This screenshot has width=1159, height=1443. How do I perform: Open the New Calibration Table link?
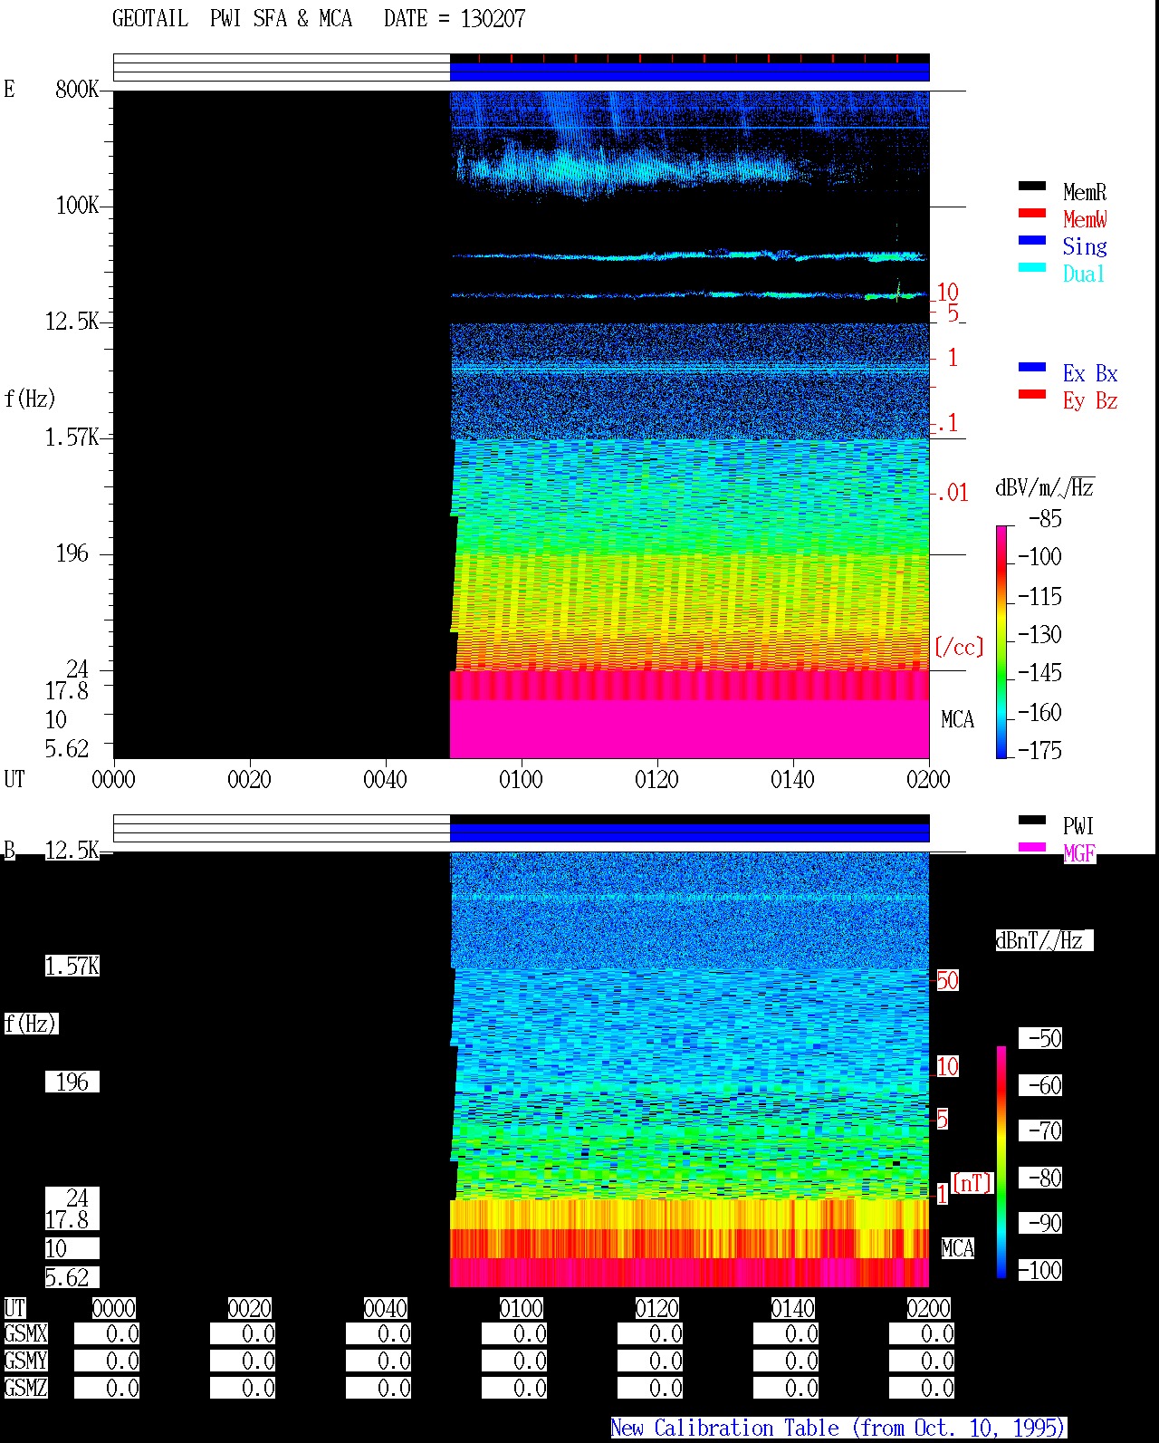838,1428
